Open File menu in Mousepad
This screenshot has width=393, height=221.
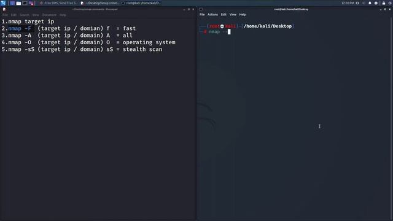click(6, 15)
